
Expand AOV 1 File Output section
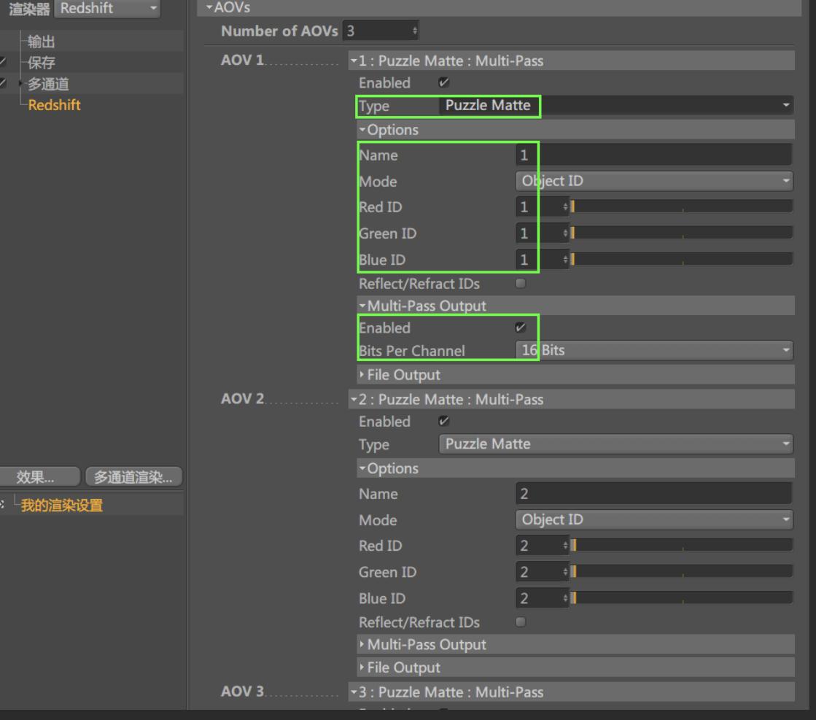[x=403, y=375]
